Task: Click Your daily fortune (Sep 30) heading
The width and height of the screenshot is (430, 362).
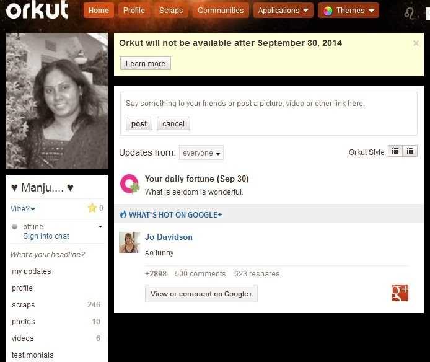Action: 196,179
